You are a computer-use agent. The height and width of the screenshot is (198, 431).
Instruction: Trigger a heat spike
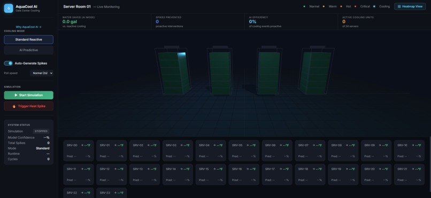coord(28,106)
